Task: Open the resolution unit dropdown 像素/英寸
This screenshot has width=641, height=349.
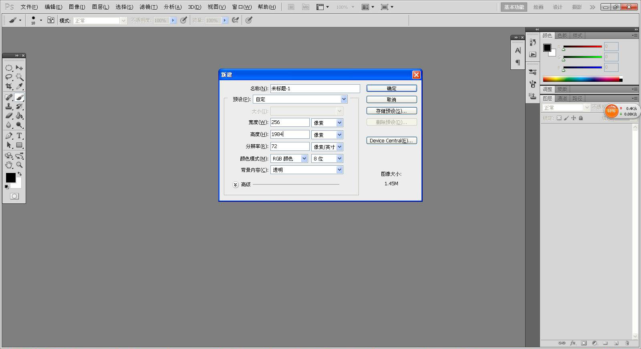Action: (327, 147)
